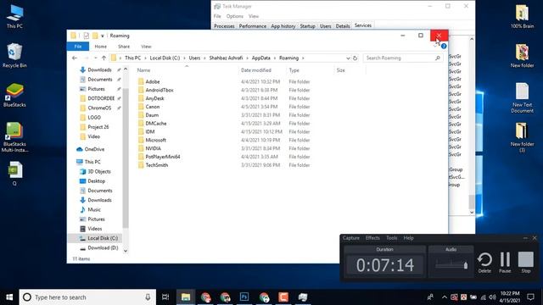Refresh the Roaming folder view
The height and width of the screenshot is (305, 543).
pyautogui.click(x=355, y=58)
